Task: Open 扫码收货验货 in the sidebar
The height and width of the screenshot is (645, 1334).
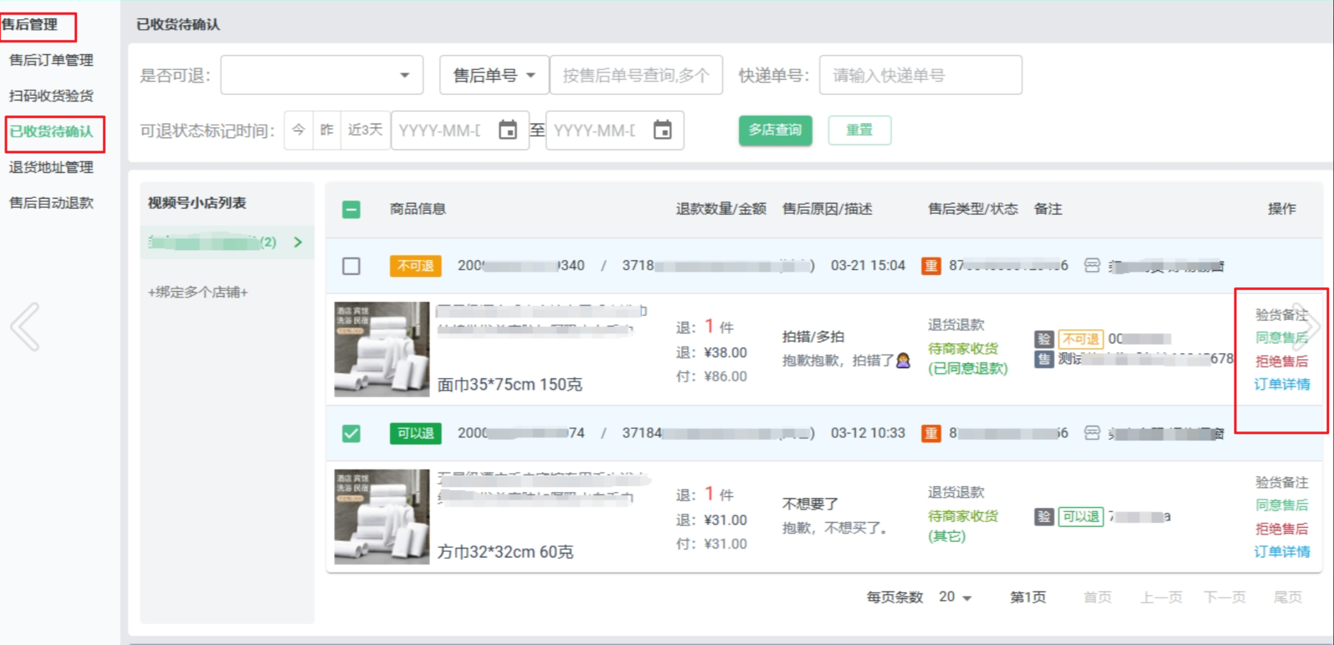Action: pos(51,96)
